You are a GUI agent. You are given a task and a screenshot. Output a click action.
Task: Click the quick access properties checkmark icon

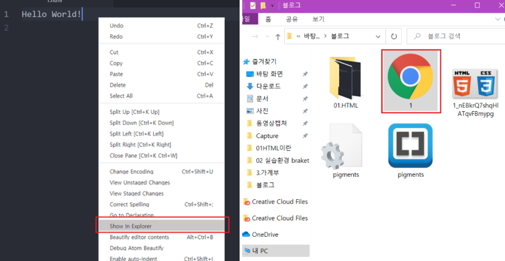pyautogui.click(x=253, y=5)
